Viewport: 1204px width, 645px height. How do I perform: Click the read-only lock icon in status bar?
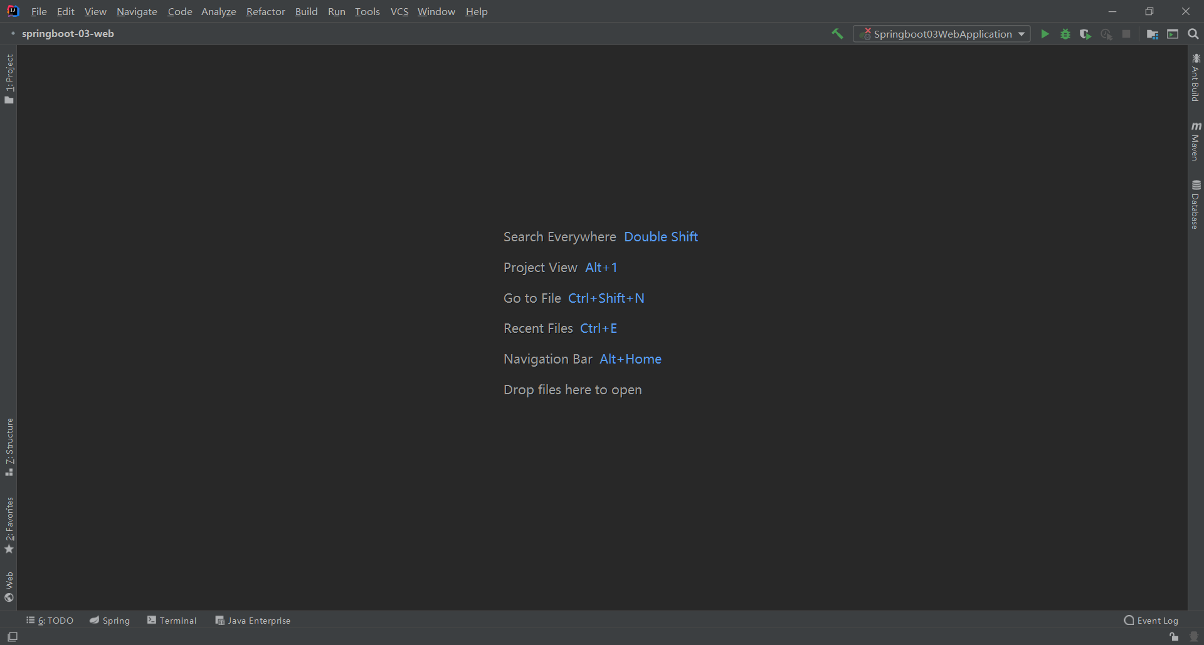pyautogui.click(x=1174, y=637)
